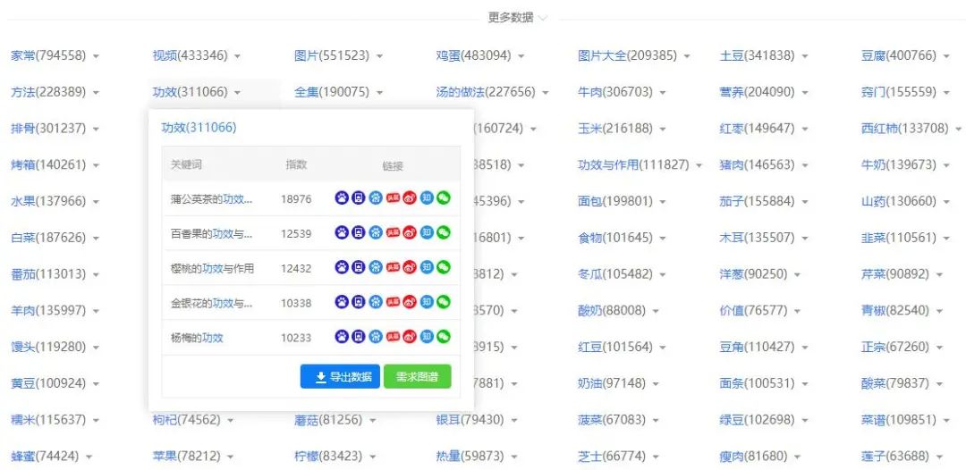Image resolution: width=966 pixels, height=470 pixels.
Task: Open the 汤的做法(227656) keyword link
Action: 486,92
